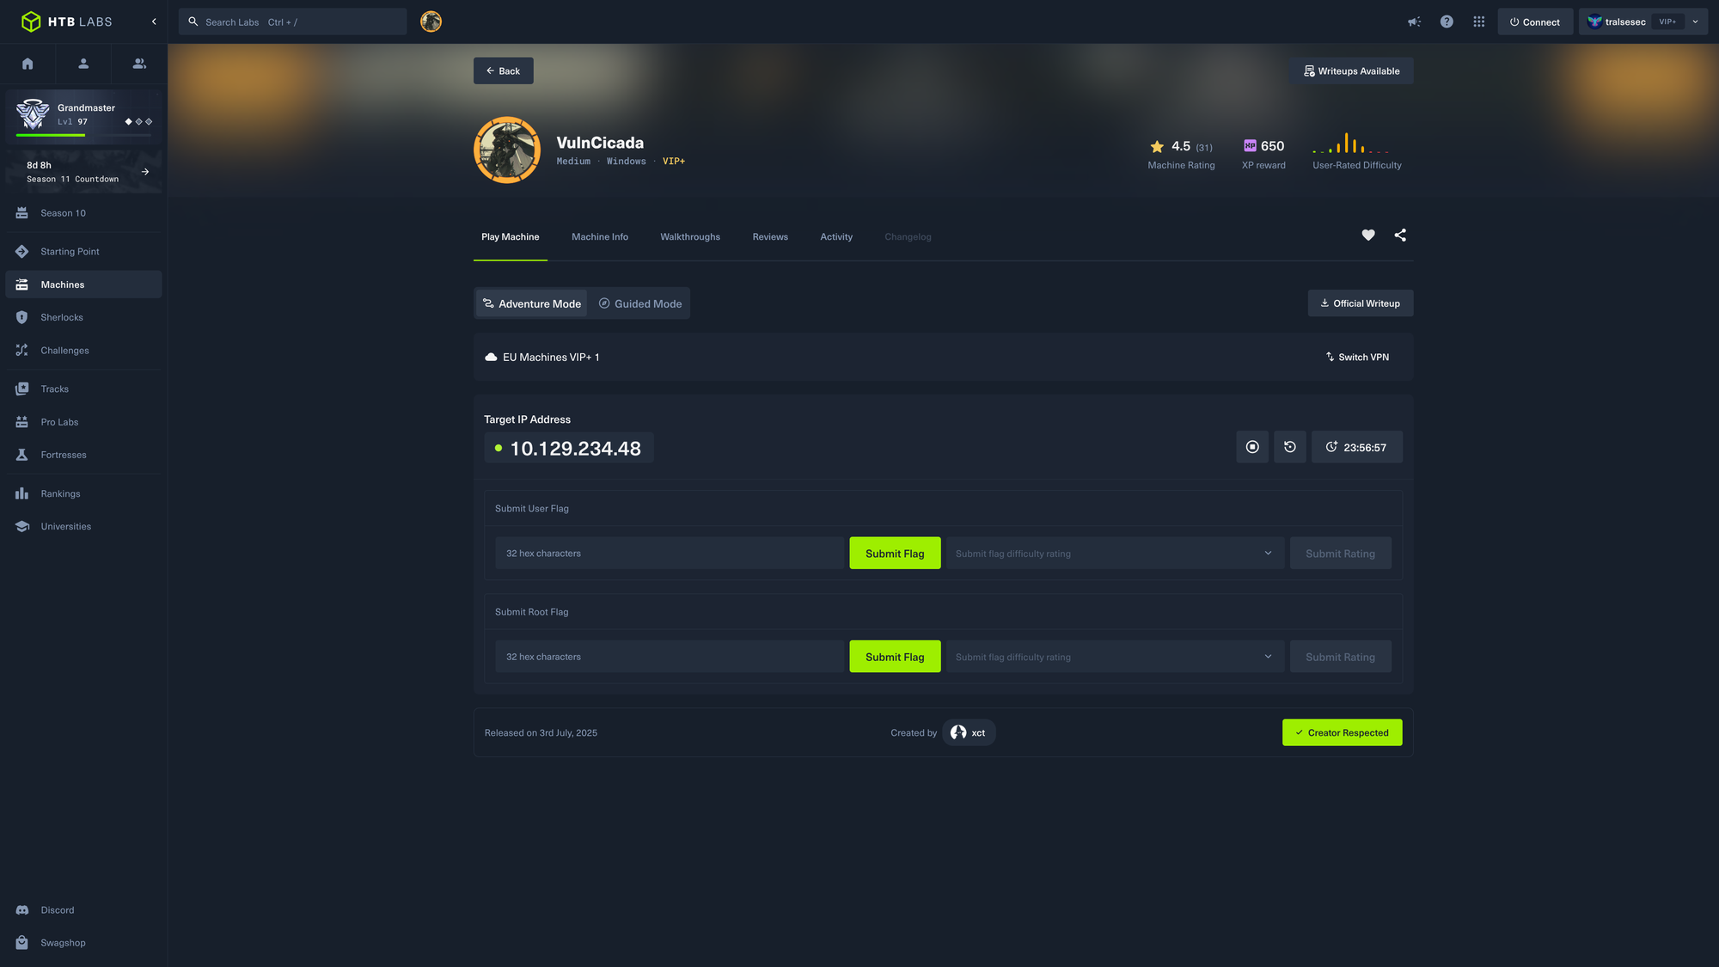1719x967 pixels.
Task: Collapse the sidebar with the chevron arrow
Action: pyautogui.click(x=154, y=21)
